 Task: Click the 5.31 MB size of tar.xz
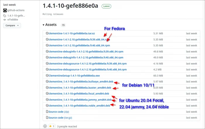pyautogui.click(x=158, y=33)
